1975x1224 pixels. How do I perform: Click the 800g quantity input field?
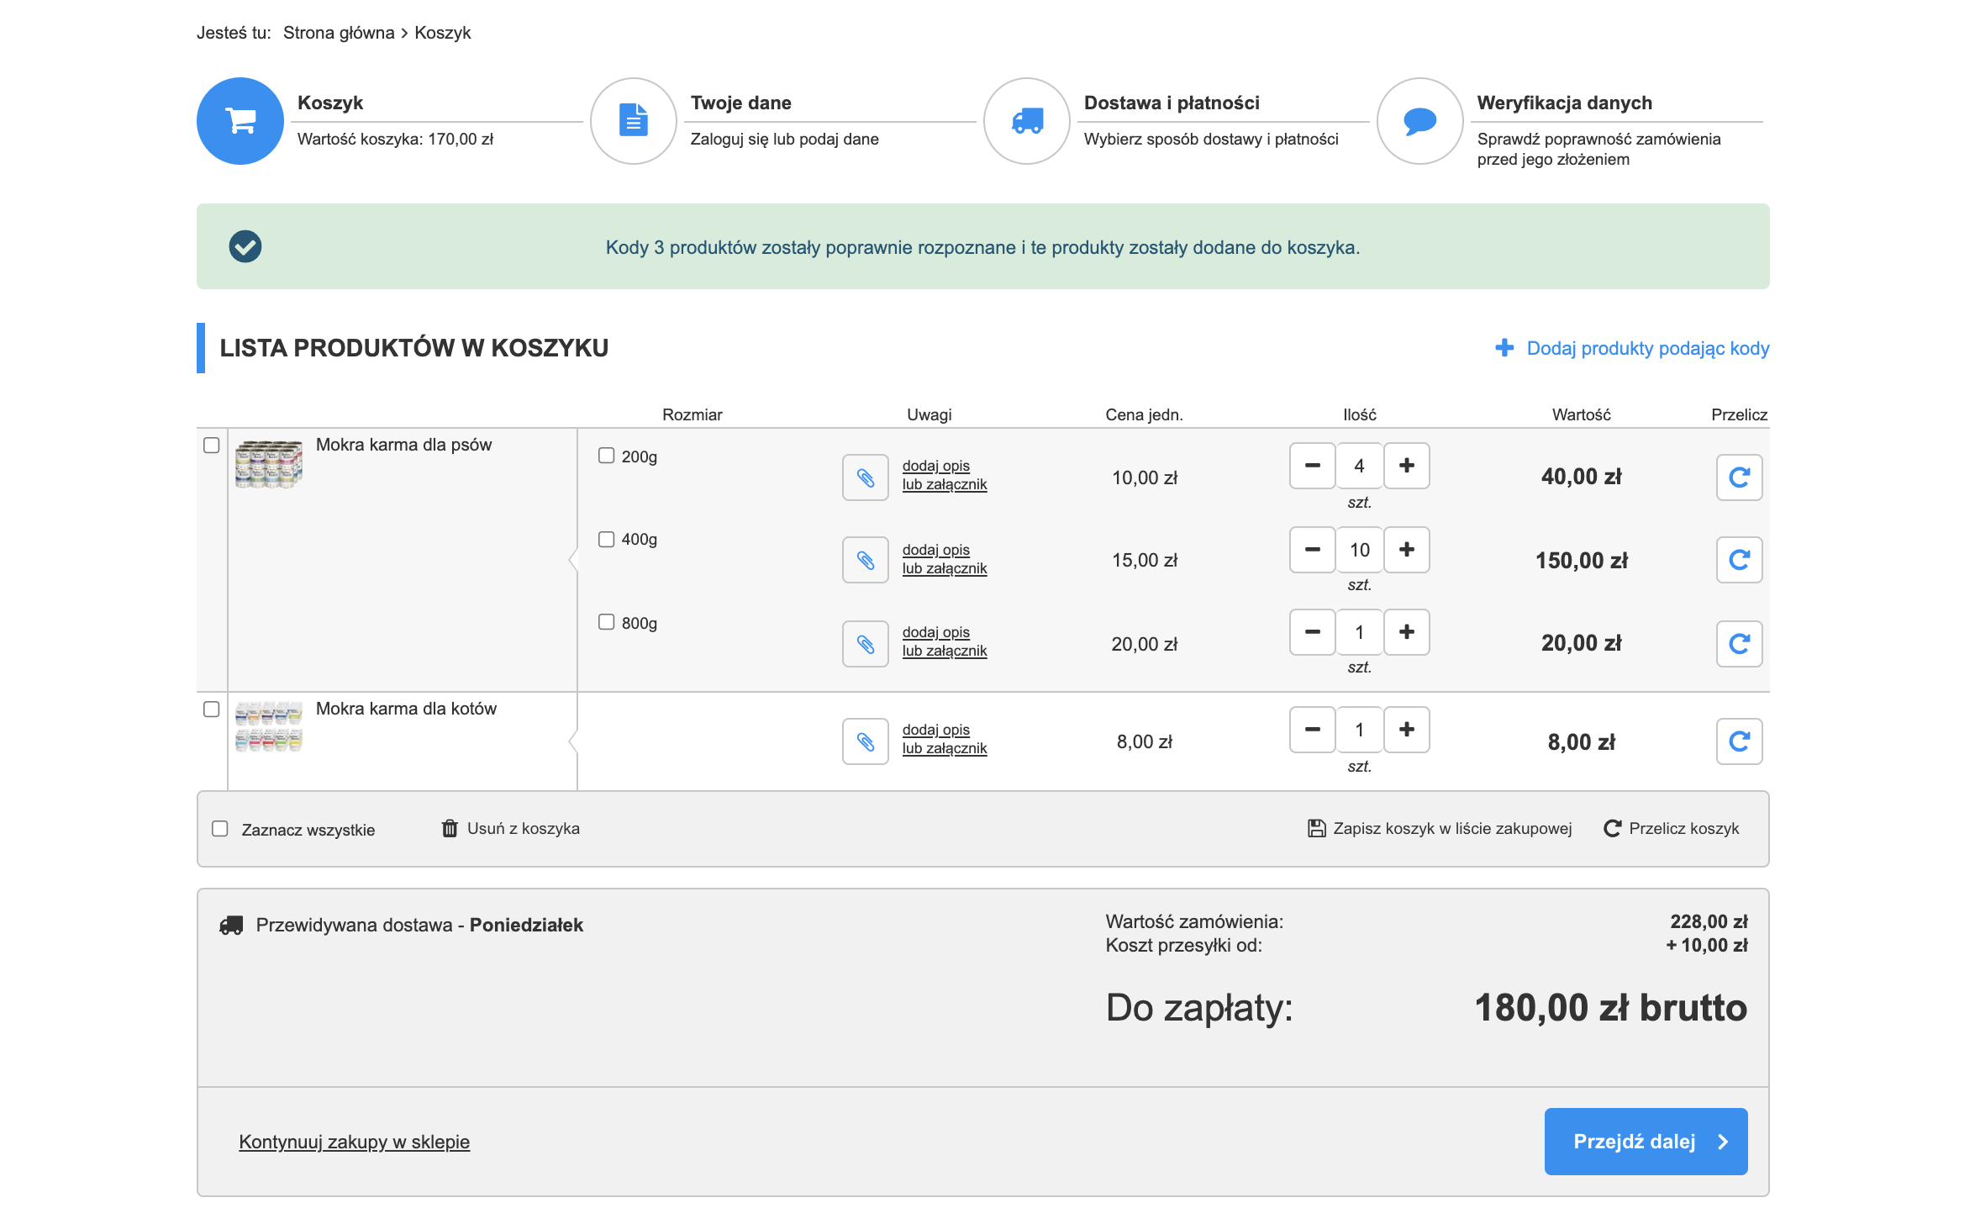point(1359,632)
